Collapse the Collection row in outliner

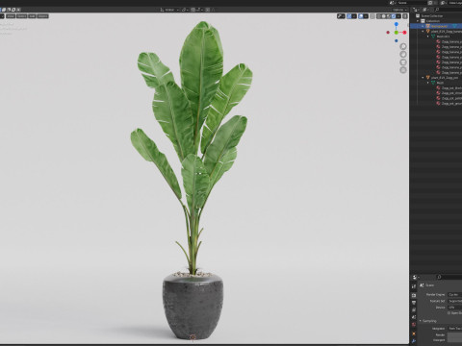(418, 21)
